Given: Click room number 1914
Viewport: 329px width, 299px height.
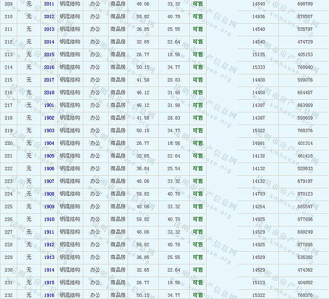Looking at the screenshot, I should point(49,270).
